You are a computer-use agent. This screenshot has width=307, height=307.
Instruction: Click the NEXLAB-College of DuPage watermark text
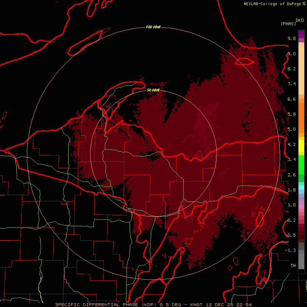(272, 4)
